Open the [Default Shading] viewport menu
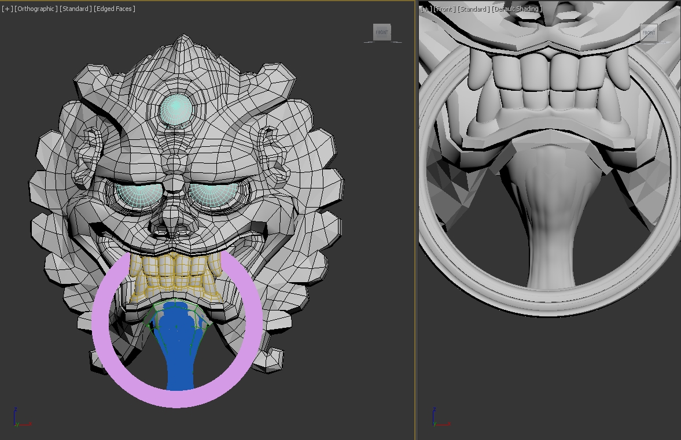Screen dimensions: 681x440 (x=517, y=9)
